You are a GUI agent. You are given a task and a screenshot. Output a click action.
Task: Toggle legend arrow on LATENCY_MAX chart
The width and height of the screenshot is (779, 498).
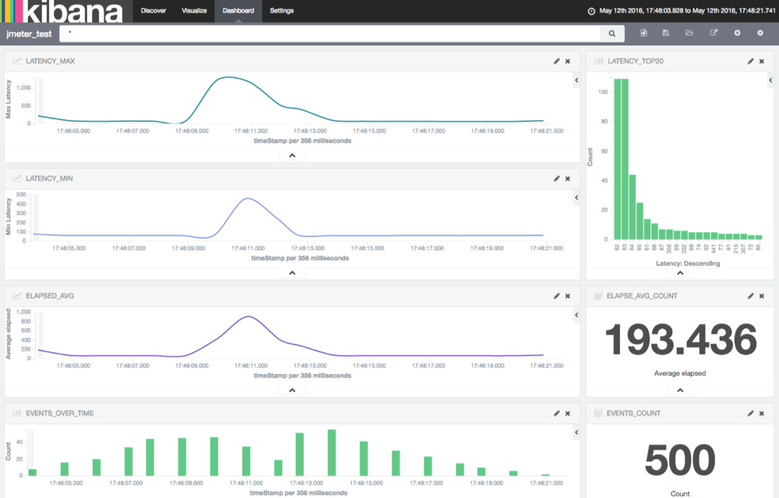coord(576,80)
